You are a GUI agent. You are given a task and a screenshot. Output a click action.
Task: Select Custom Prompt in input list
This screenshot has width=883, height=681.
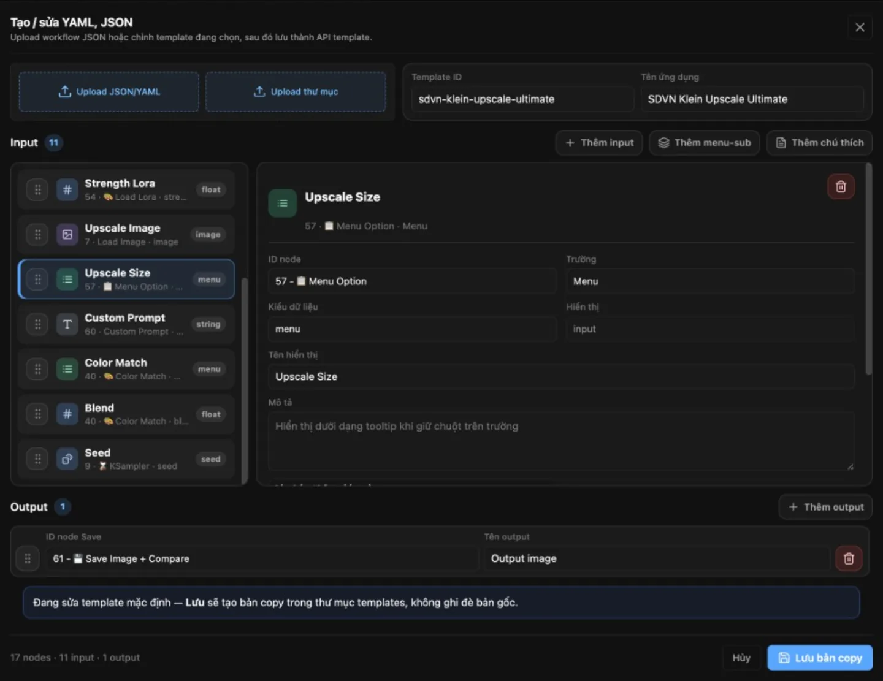point(126,324)
